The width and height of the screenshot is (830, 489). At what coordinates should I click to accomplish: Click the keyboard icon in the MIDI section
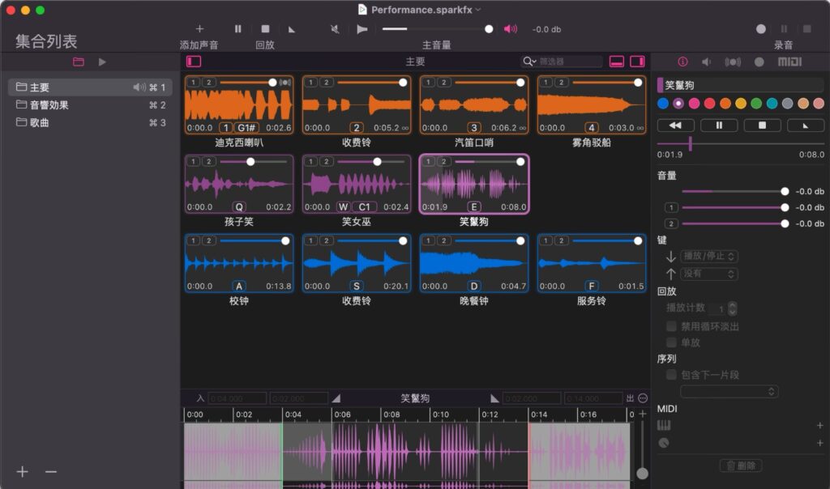[664, 426]
